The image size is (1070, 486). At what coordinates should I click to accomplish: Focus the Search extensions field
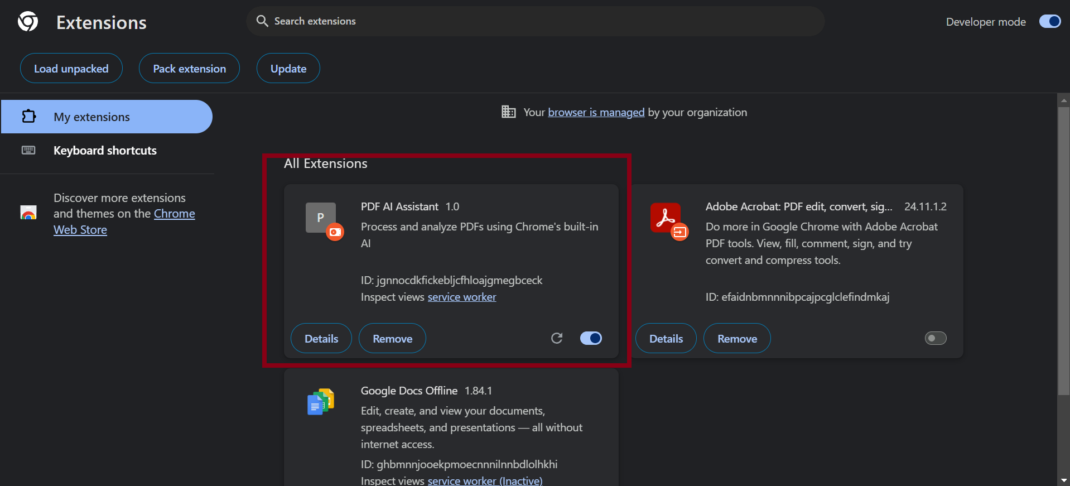pyautogui.click(x=536, y=21)
